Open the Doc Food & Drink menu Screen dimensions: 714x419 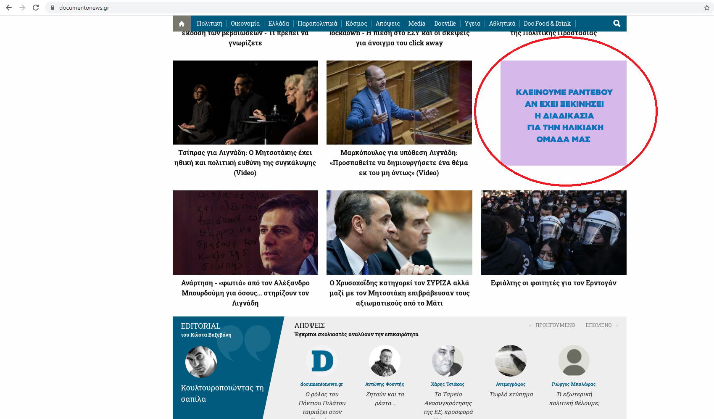click(x=547, y=24)
